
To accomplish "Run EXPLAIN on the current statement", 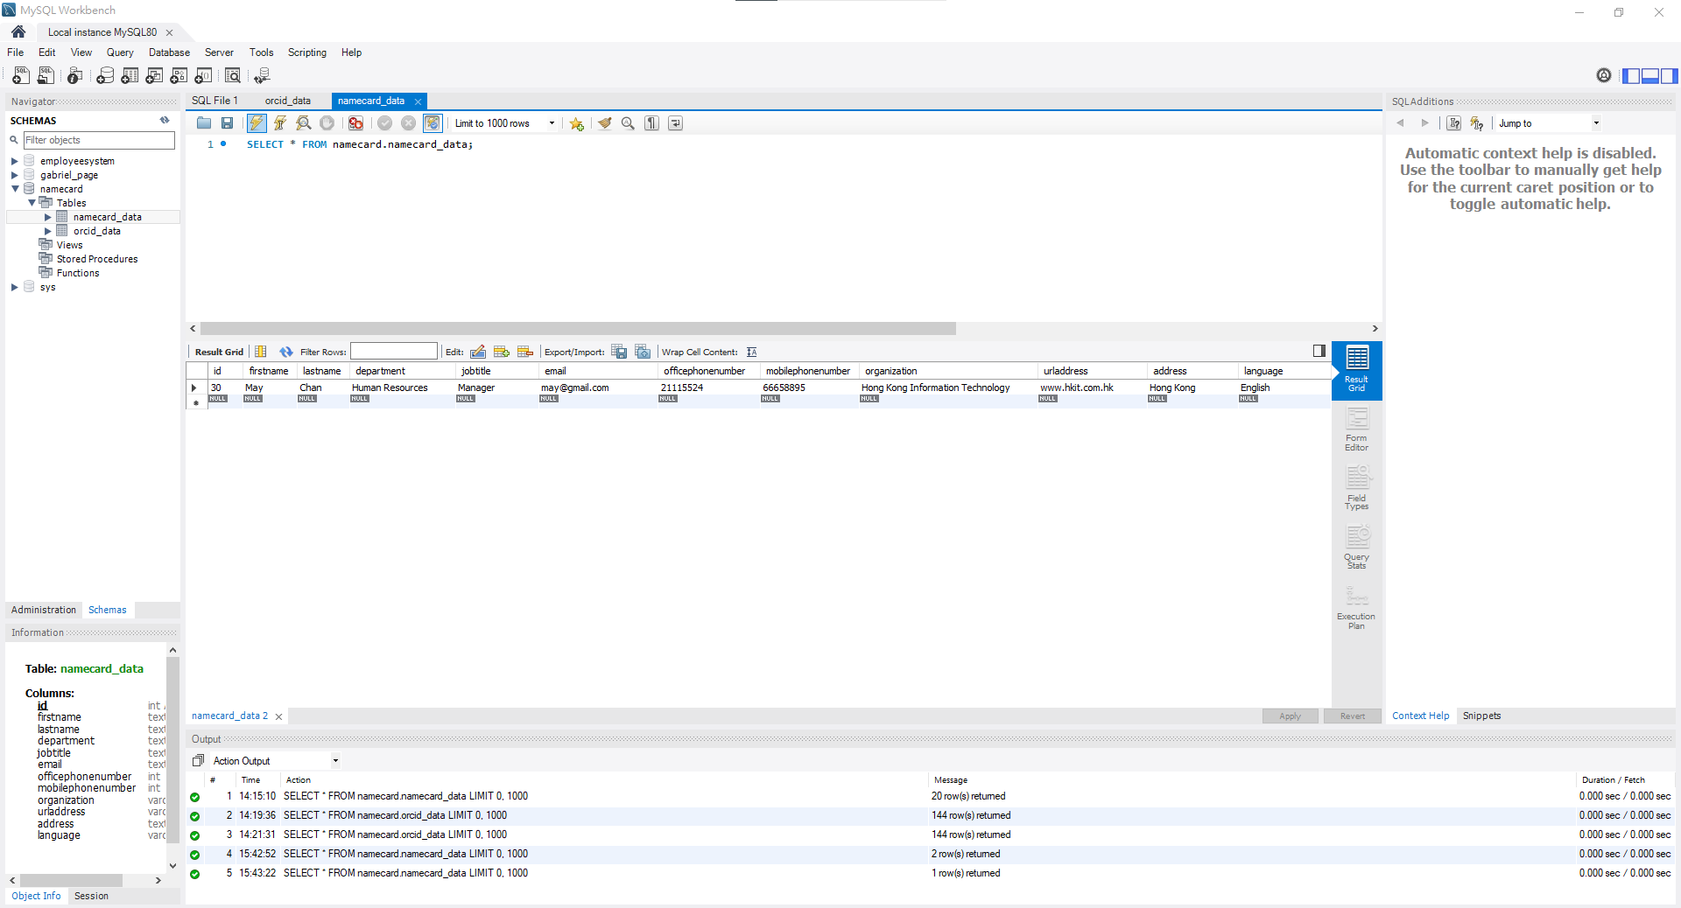I will click(304, 123).
